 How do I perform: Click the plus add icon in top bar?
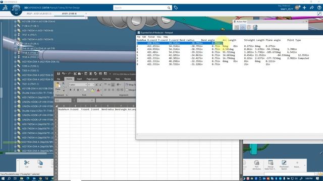pyautogui.click(x=304, y=8)
